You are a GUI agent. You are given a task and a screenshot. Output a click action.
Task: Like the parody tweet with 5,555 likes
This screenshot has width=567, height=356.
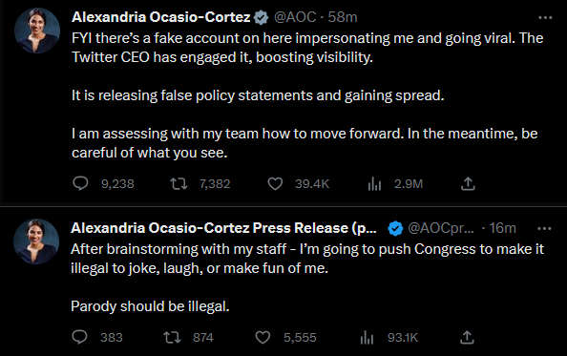click(x=262, y=337)
